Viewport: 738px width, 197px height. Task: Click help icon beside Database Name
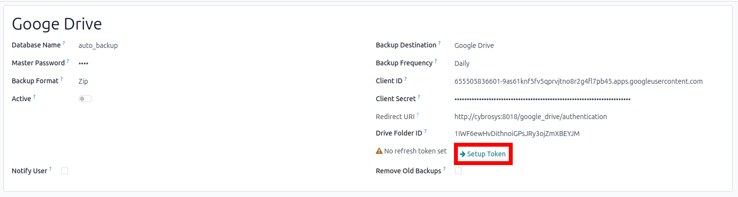(x=64, y=44)
